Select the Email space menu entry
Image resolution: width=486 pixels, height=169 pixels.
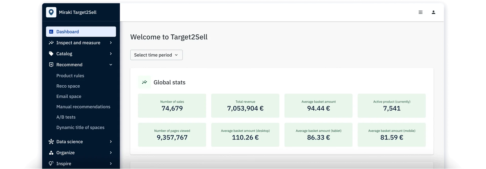[69, 96]
